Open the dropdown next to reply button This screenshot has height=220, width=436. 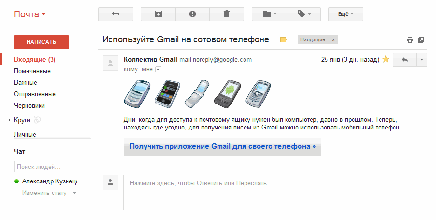[422, 60]
